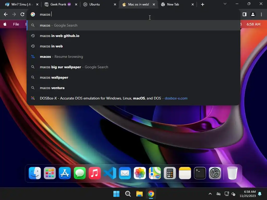Toggle the Chrome side panel

coord(245,15)
